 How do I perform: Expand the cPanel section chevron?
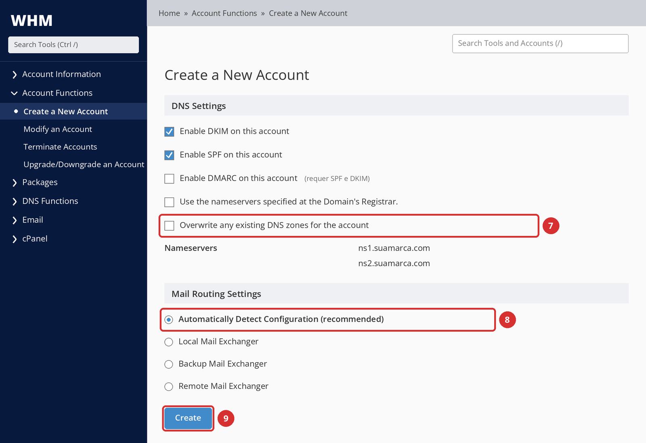click(15, 239)
